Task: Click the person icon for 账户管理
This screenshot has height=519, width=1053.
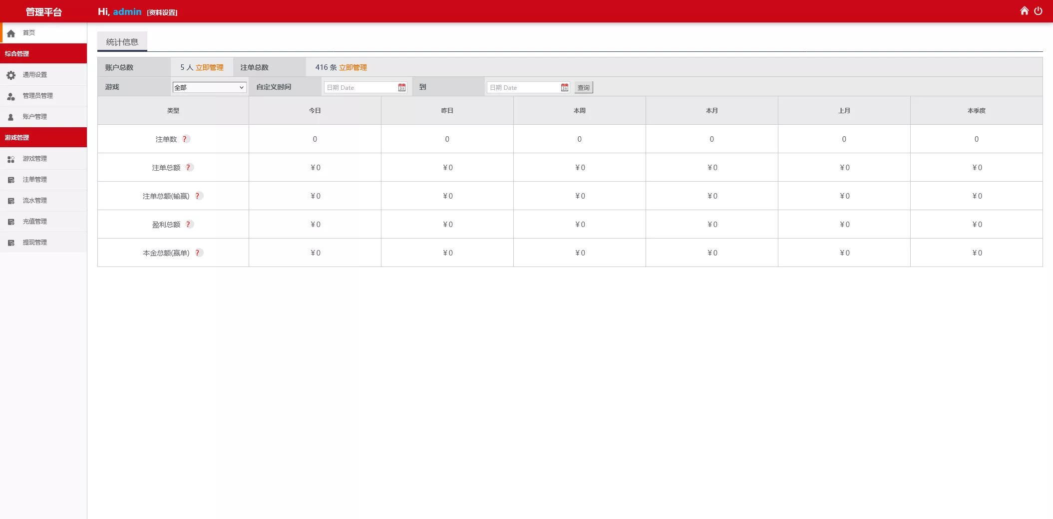Action: coord(11,117)
